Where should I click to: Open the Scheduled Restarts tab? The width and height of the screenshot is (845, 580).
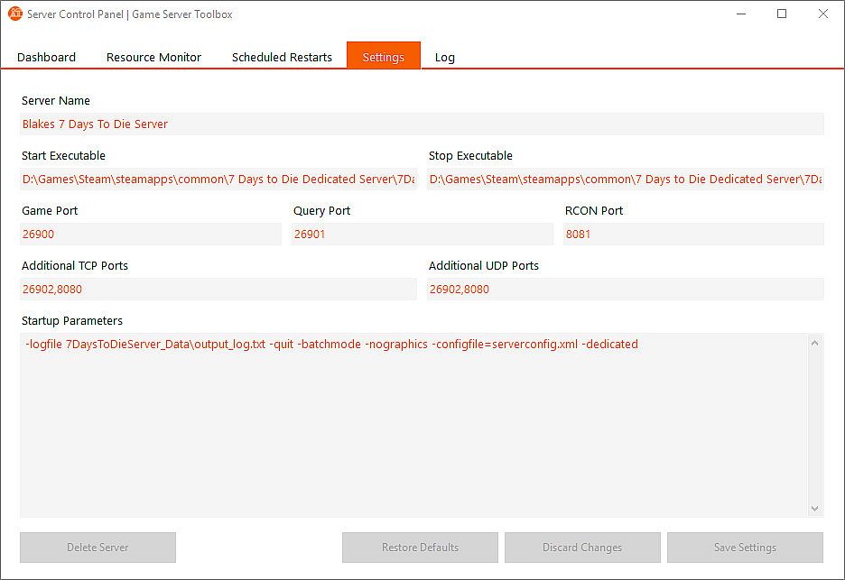[x=282, y=57]
